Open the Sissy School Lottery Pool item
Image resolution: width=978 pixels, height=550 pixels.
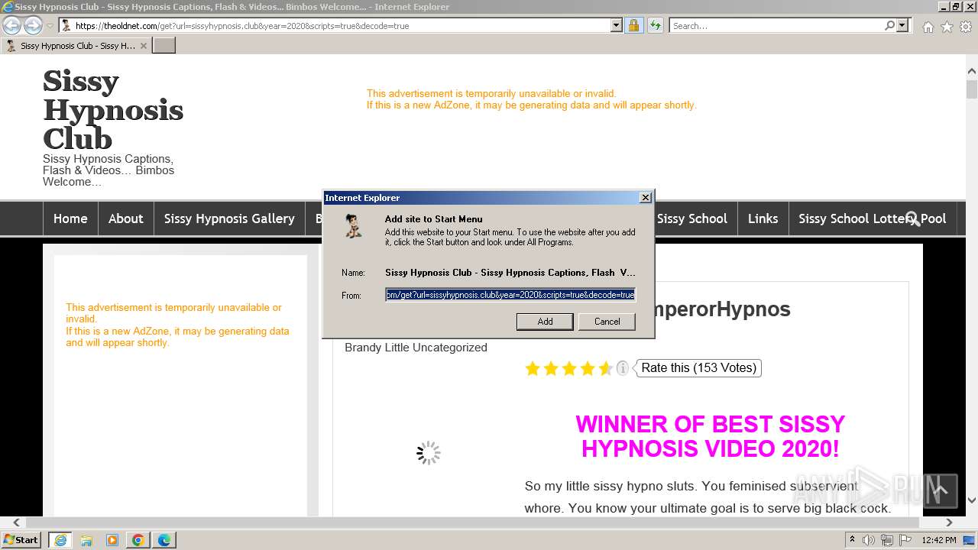873,218
